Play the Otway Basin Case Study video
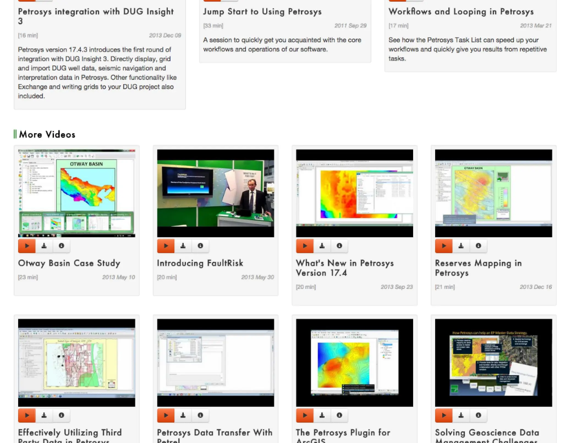 [x=27, y=246]
